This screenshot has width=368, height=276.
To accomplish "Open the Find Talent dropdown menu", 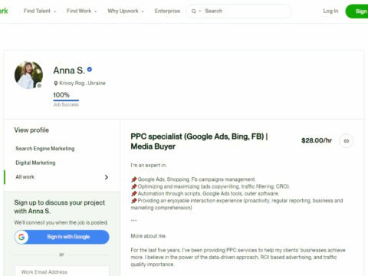I will click(x=40, y=11).
